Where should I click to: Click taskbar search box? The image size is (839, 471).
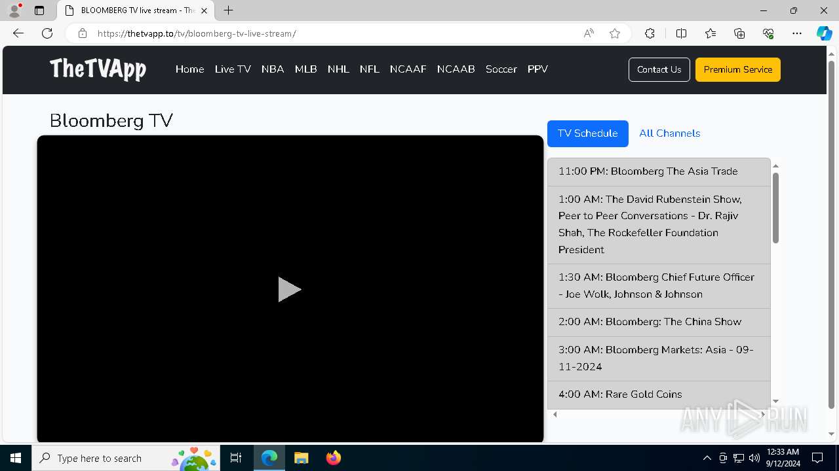click(x=126, y=458)
